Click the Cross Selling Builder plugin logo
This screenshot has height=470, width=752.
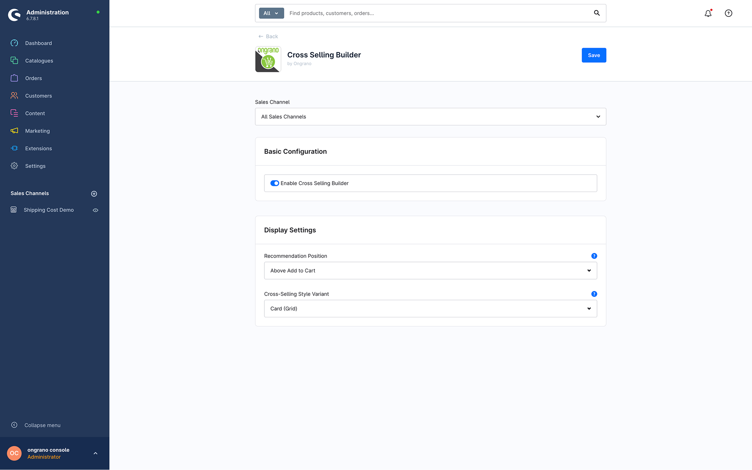(268, 59)
